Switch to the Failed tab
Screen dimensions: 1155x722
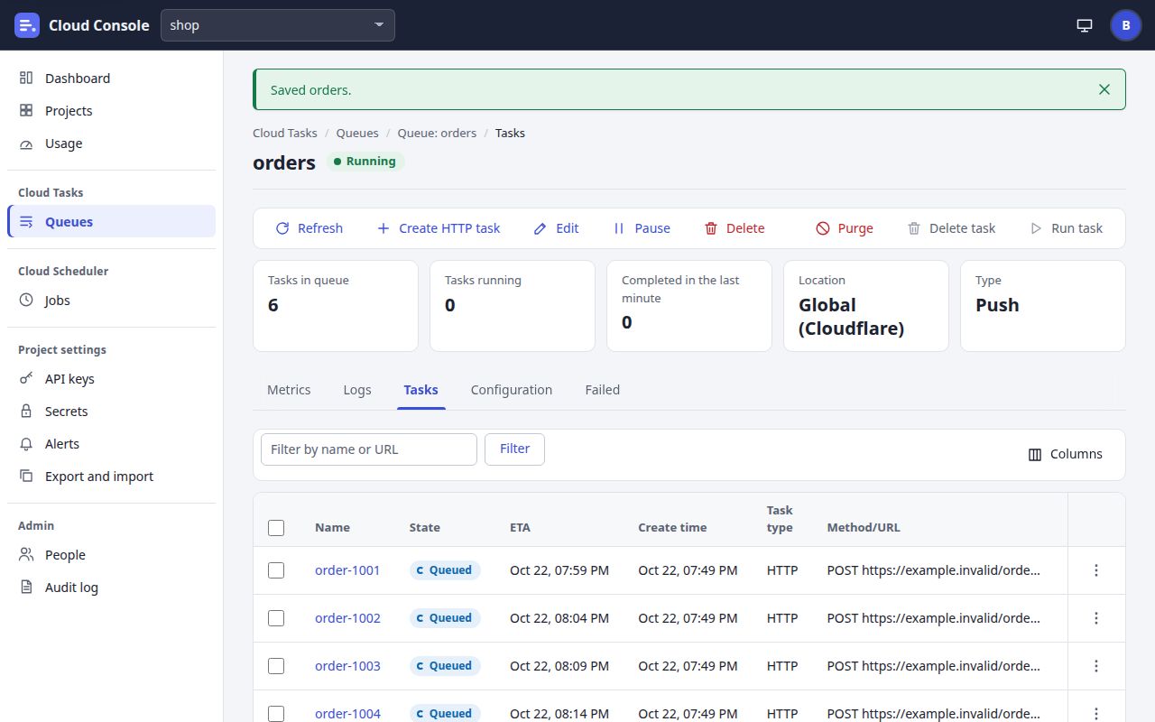[x=603, y=390]
